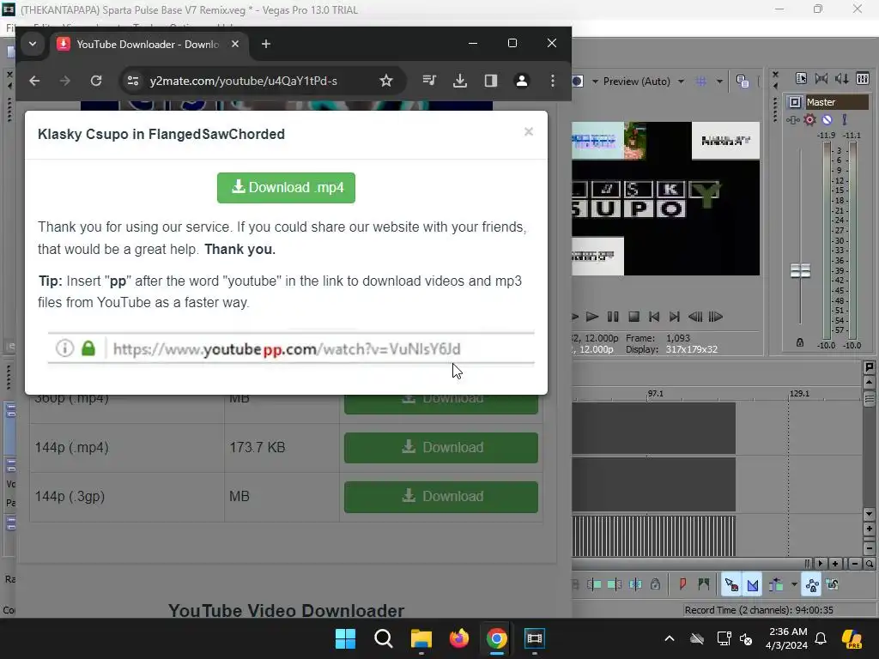This screenshot has height=659, width=879.
Task: Download the 144p (.3gp) version
Action: (440, 497)
